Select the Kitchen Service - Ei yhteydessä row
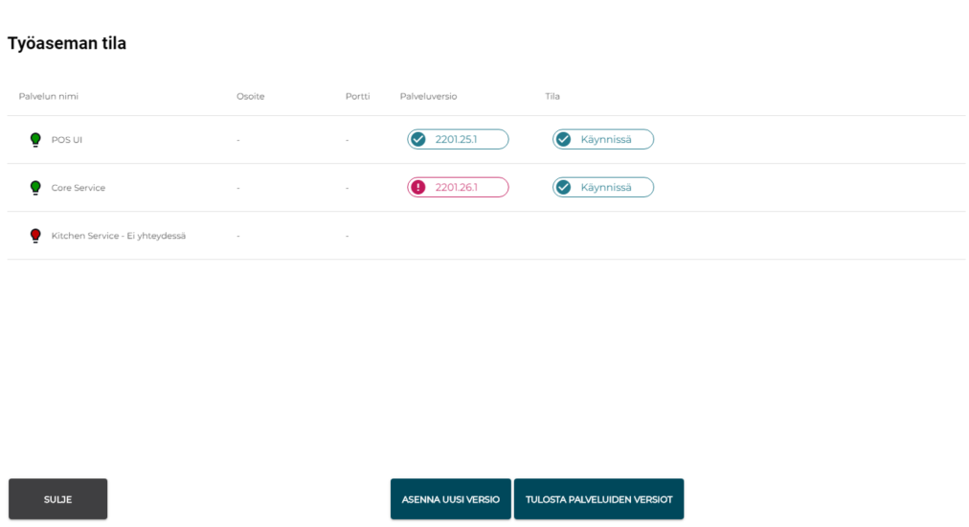Viewport: 969px width, 527px height. (x=119, y=236)
